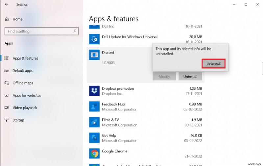Click the 03-02-2022 date for Feedback Hub
The image size is (263, 166).
[193, 109]
